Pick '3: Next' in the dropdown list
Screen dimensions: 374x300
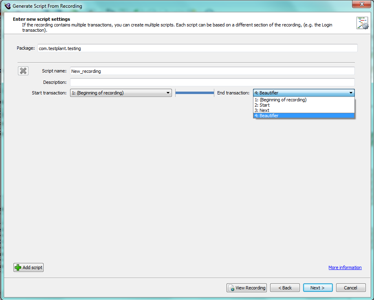pos(264,110)
